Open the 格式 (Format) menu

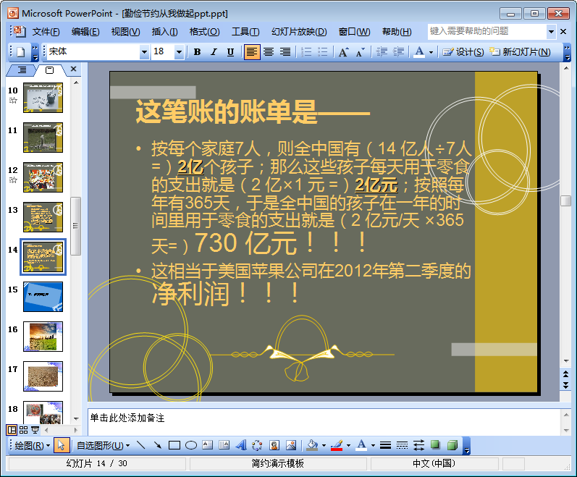204,32
